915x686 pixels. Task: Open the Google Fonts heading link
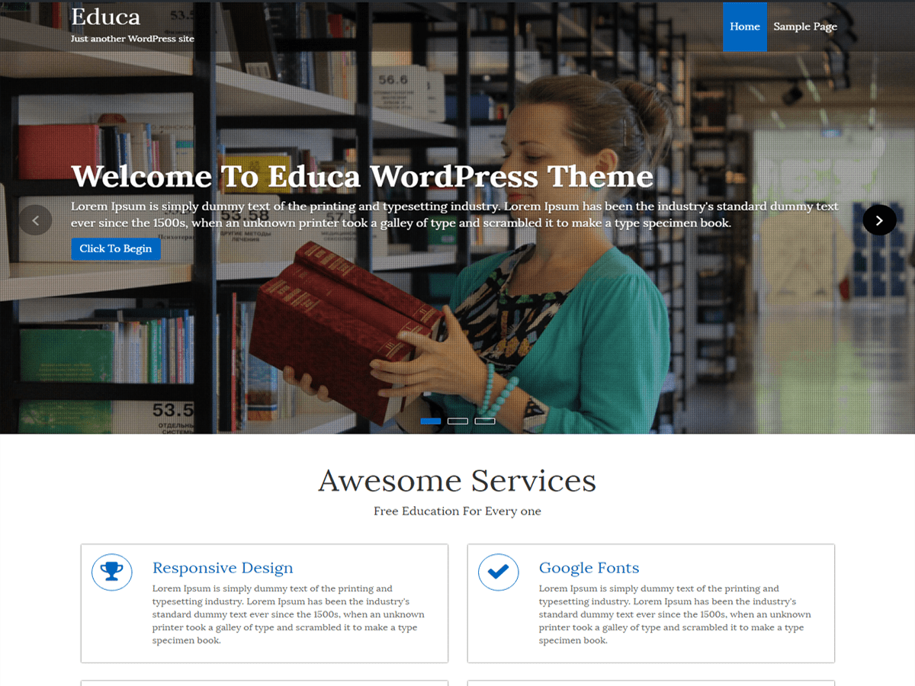589,568
